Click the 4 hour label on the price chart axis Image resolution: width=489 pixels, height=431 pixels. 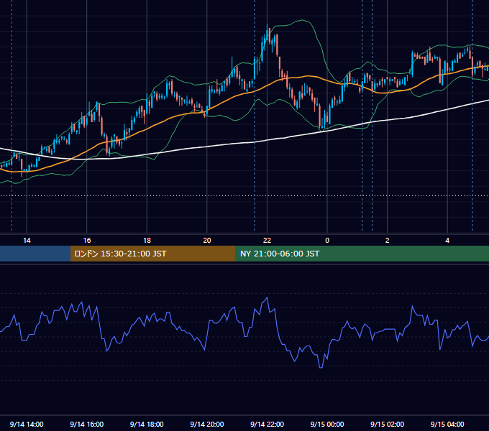coord(447,241)
